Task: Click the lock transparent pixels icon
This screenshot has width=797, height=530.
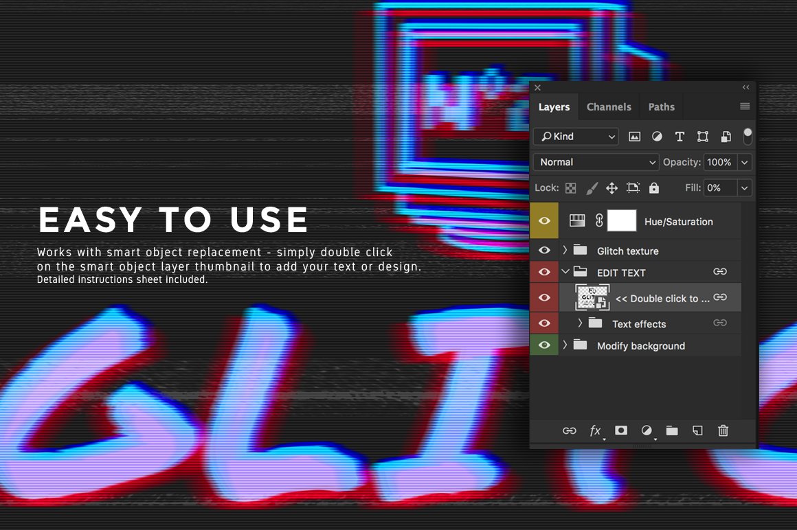Action: click(x=571, y=187)
